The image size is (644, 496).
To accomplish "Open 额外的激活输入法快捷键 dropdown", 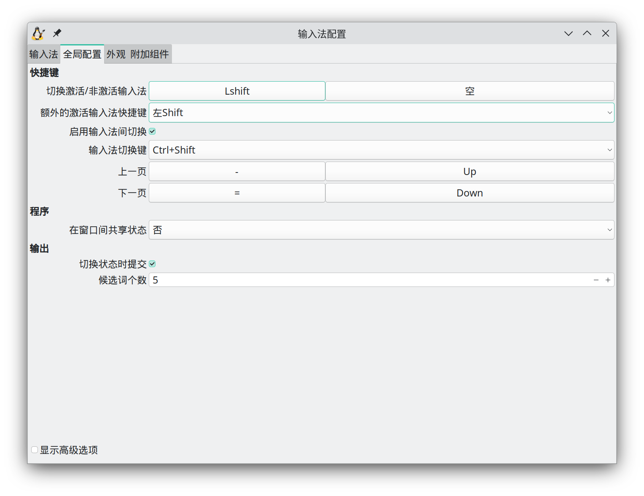I will click(x=381, y=113).
